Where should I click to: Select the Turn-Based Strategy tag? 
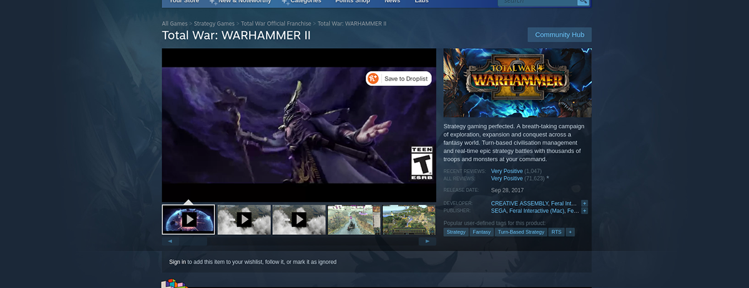tap(521, 232)
